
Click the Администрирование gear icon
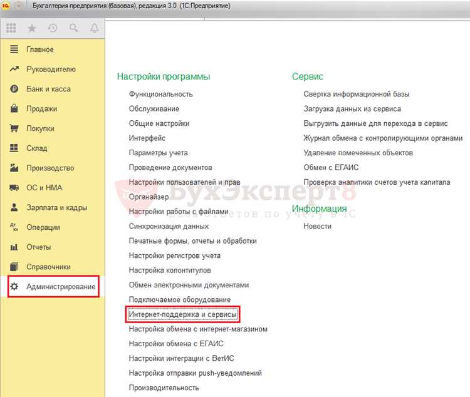tap(14, 286)
